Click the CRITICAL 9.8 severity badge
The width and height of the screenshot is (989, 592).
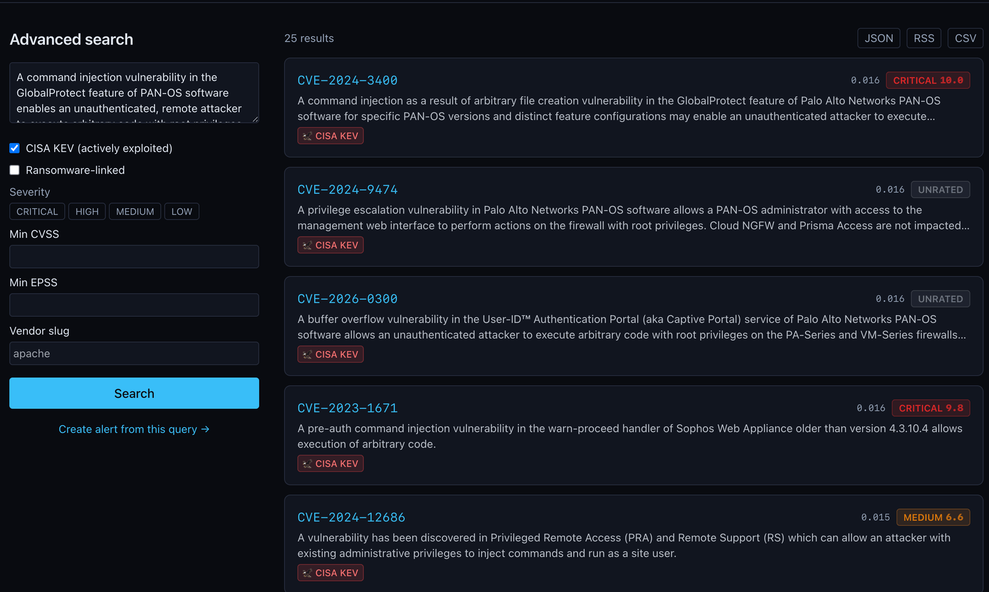931,408
